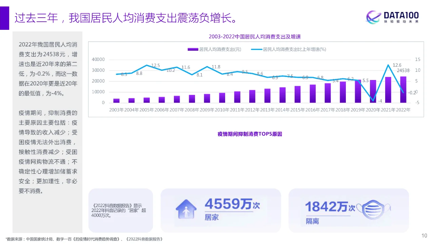
Task: Click the 2020年 bar in the chart
Action: point(373,91)
